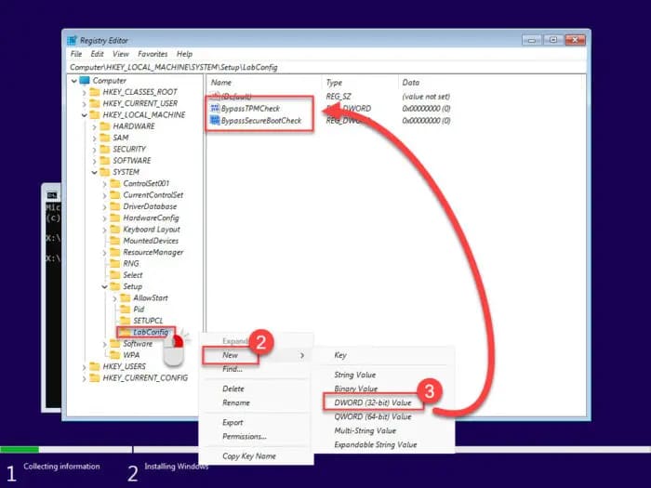Expand the ControlSet001 key

[105, 184]
